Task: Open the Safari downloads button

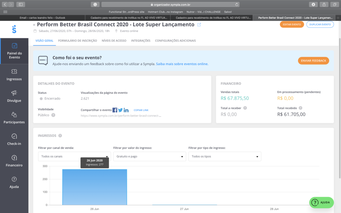Action: [x=313, y=4]
